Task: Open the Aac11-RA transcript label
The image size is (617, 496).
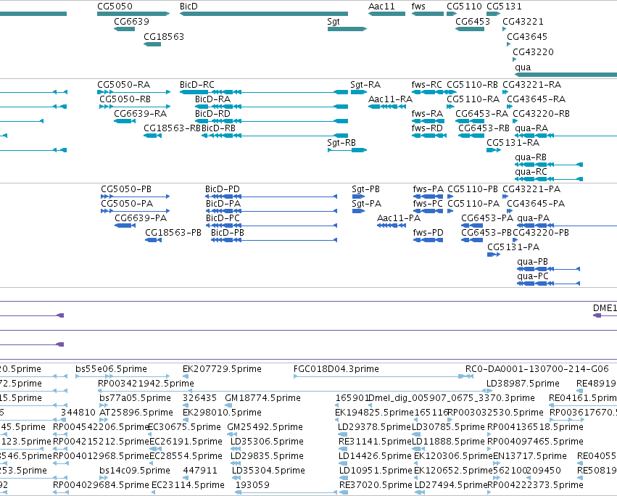Action: [390, 99]
